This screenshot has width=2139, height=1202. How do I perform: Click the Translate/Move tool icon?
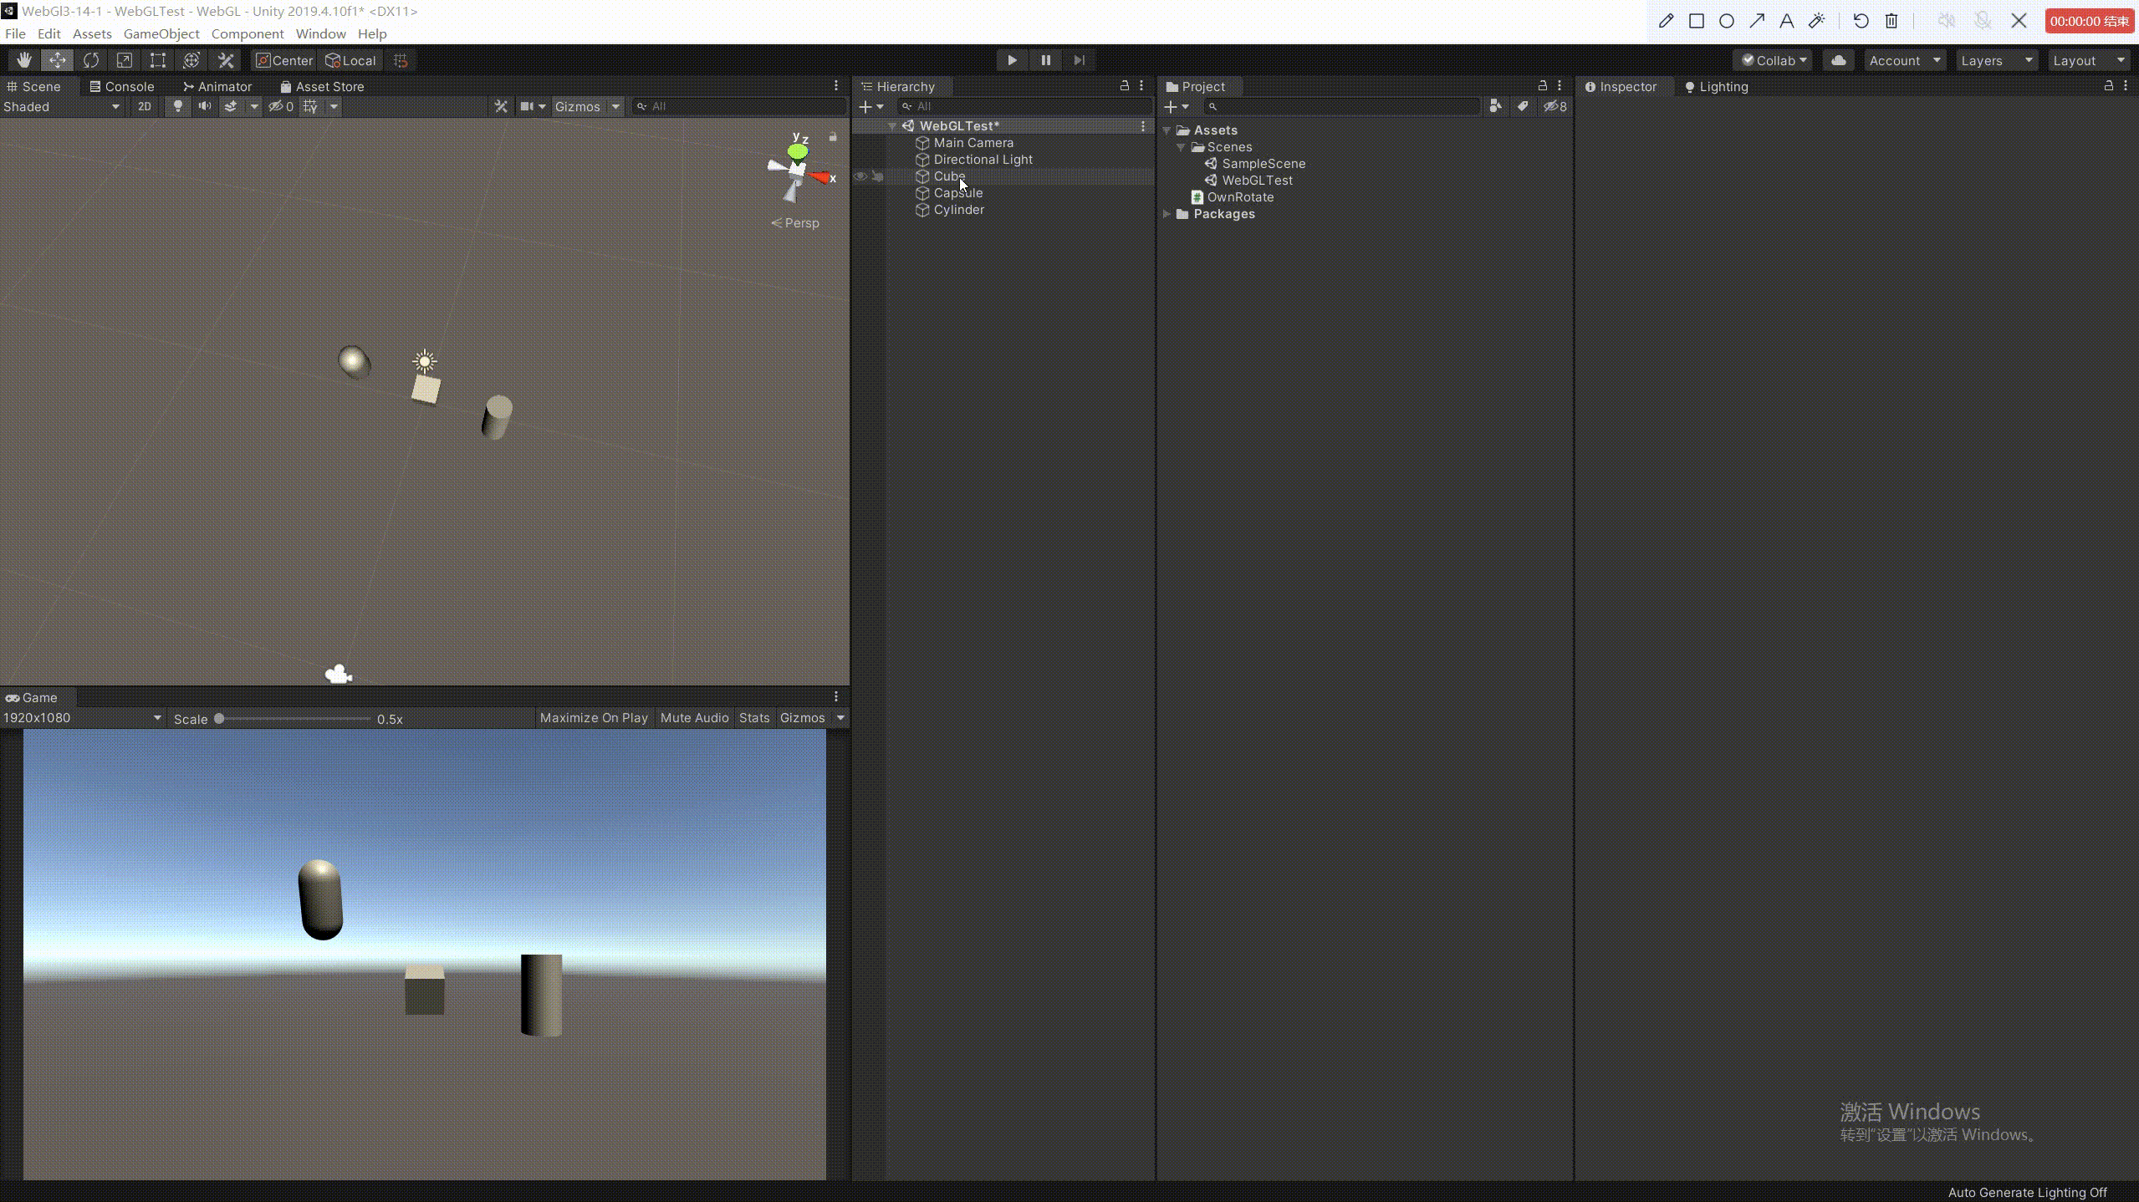[56, 60]
